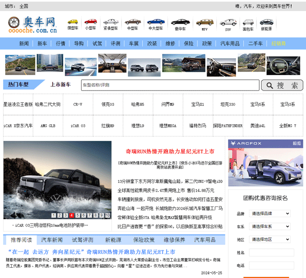Open the 福特烈马 model link
The width and height of the screenshot is (306, 278).
coord(198,126)
